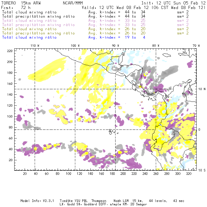Select black "Total precipitation mixing ratio" legend row
This screenshot has width=207, height=207.
point(38,17)
